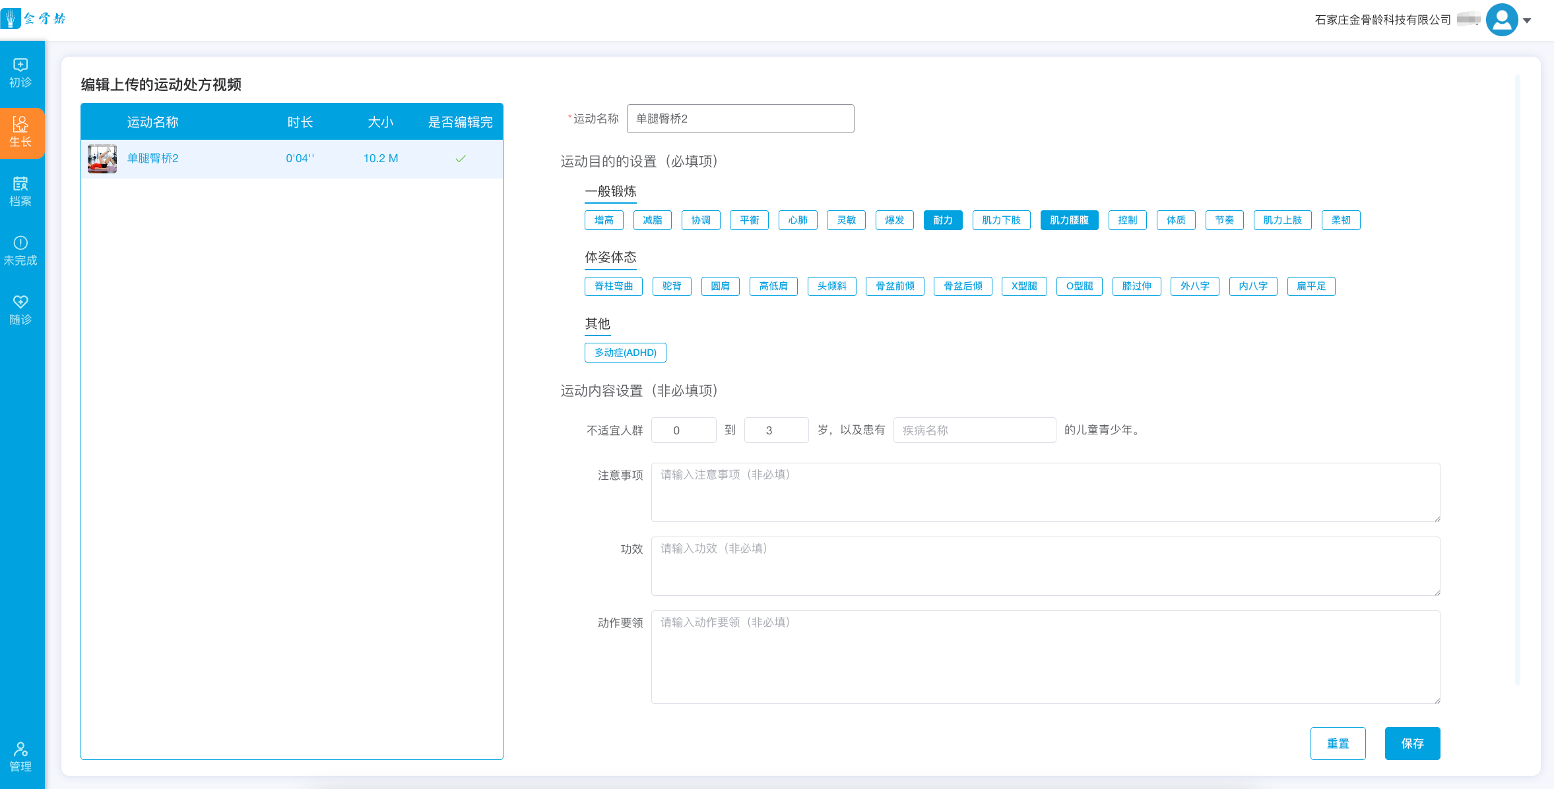1554x789 pixels.
Task: Deselect the 肌力腰腹 purpose tag
Action: click(x=1070, y=220)
